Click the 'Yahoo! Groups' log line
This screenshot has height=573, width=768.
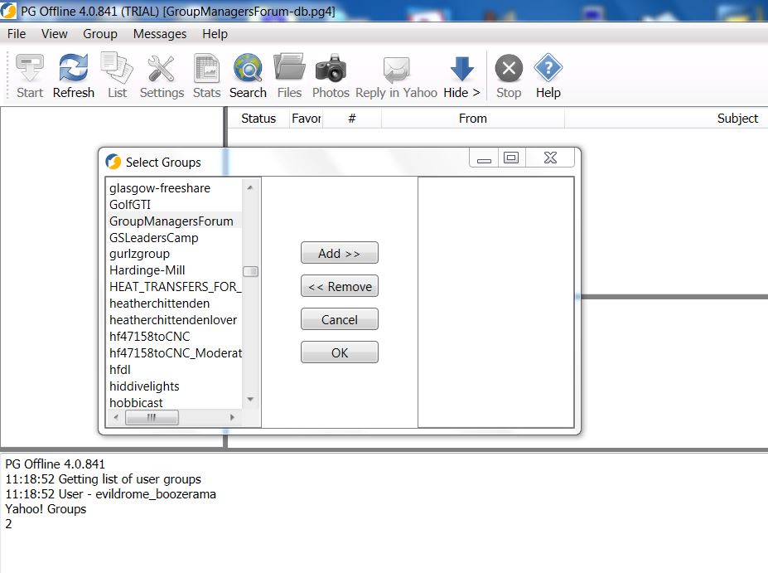pos(46,509)
